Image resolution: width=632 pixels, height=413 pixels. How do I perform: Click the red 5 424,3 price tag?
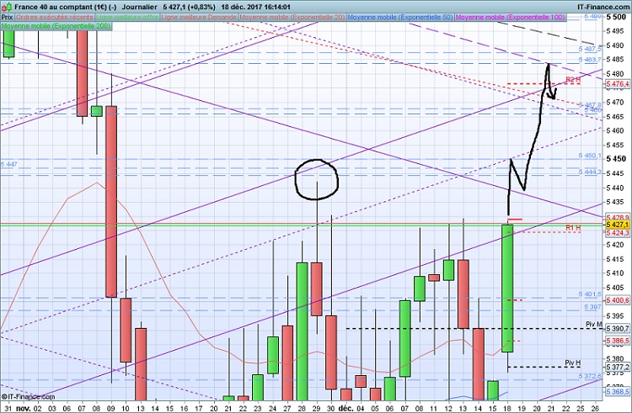click(x=617, y=233)
